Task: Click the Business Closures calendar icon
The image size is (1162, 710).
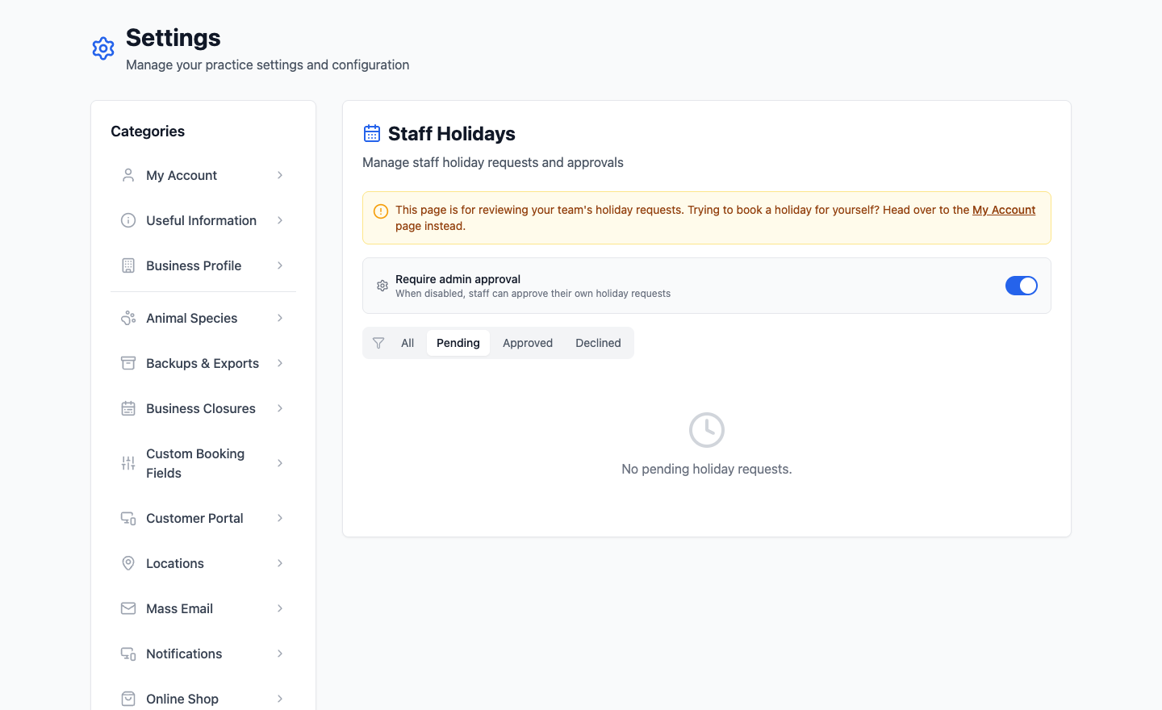Action: 128,408
